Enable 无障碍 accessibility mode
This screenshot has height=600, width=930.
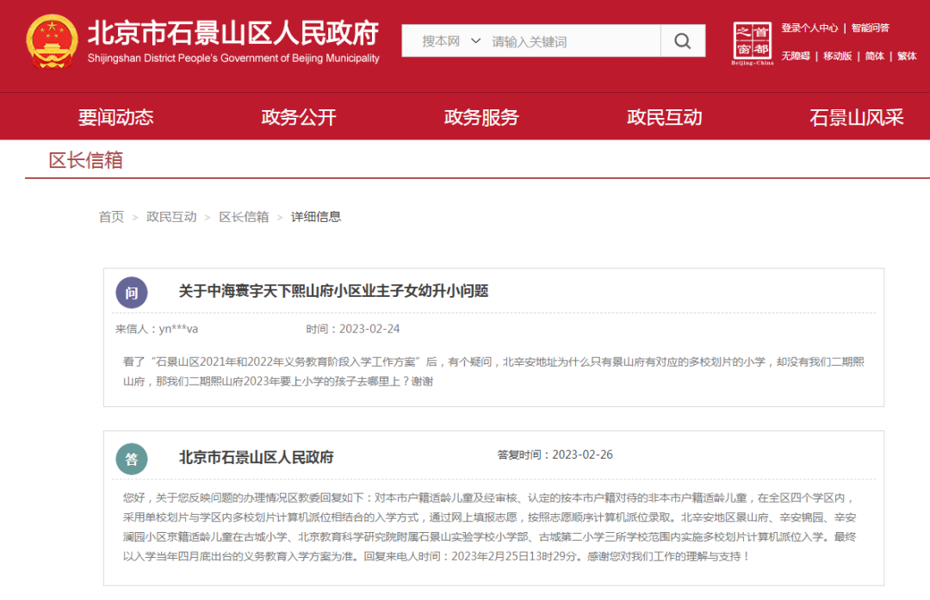[x=796, y=56]
